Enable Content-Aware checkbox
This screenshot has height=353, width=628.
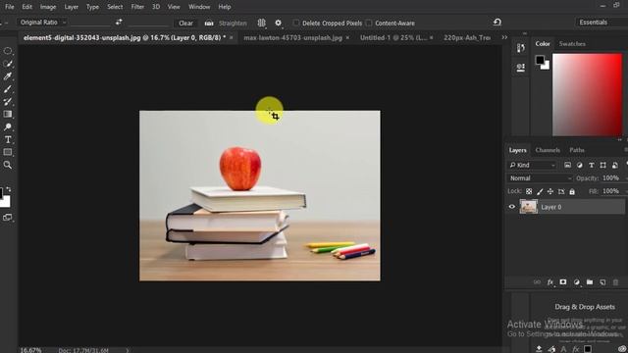[x=369, y=23]
